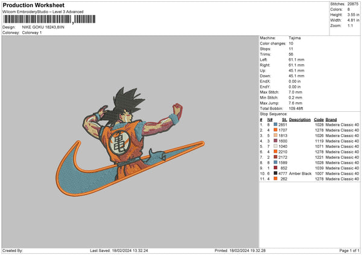This screenshot has width=362, height=255.
Task: Click the Color changes value 10
Action: coord(291,43)
